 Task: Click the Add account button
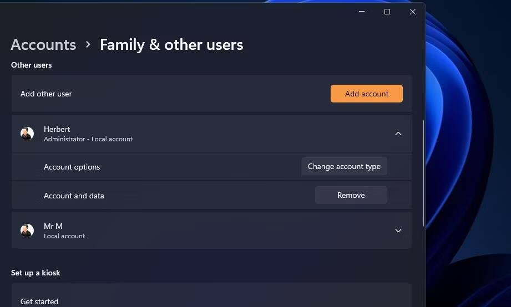point(367,94)
